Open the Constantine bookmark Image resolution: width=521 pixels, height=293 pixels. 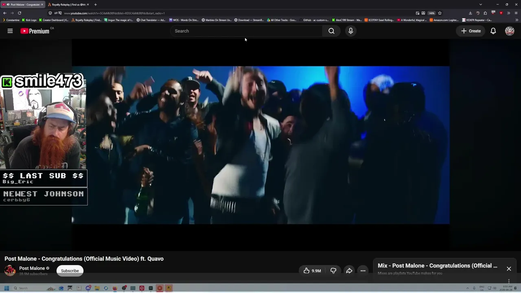coord(11,20)
